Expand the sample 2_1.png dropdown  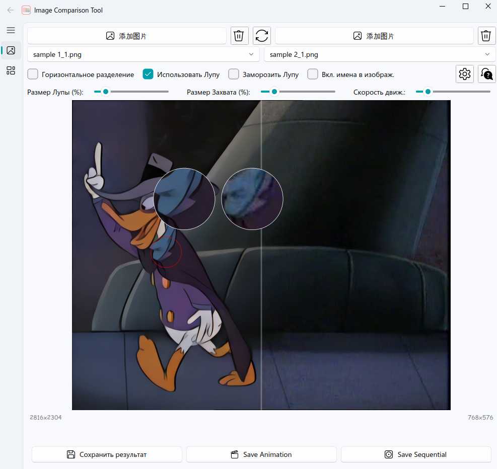point(380,54)
